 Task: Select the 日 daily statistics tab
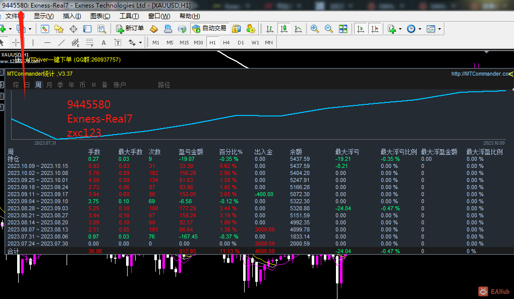click(x=27, y=85)
